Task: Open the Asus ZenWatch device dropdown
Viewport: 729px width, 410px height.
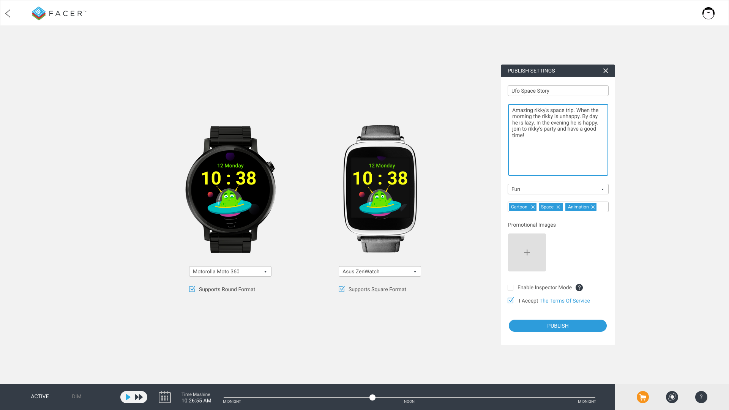Action: click(415, 271)
